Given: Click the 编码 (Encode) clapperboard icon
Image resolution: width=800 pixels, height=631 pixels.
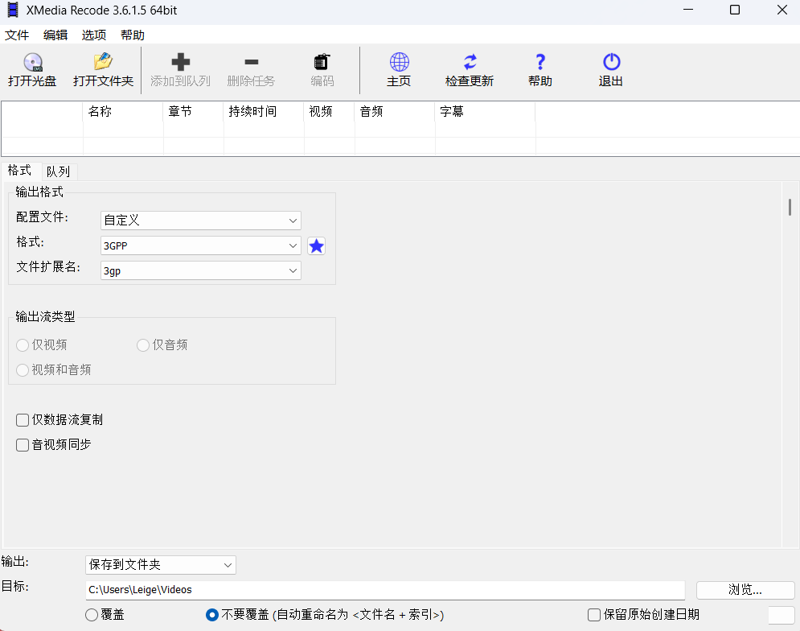Looking at the screenshot, I should pos(322,62).
